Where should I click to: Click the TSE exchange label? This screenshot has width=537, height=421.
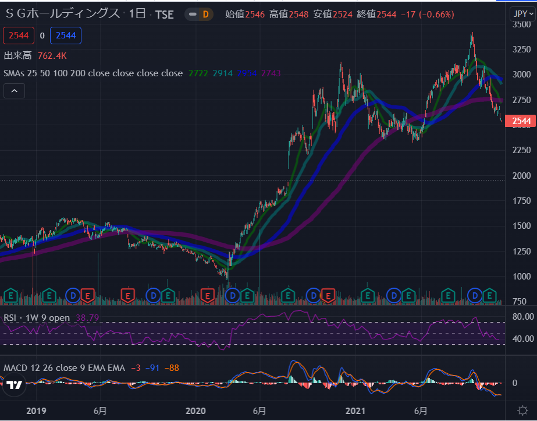click(165, 15)
